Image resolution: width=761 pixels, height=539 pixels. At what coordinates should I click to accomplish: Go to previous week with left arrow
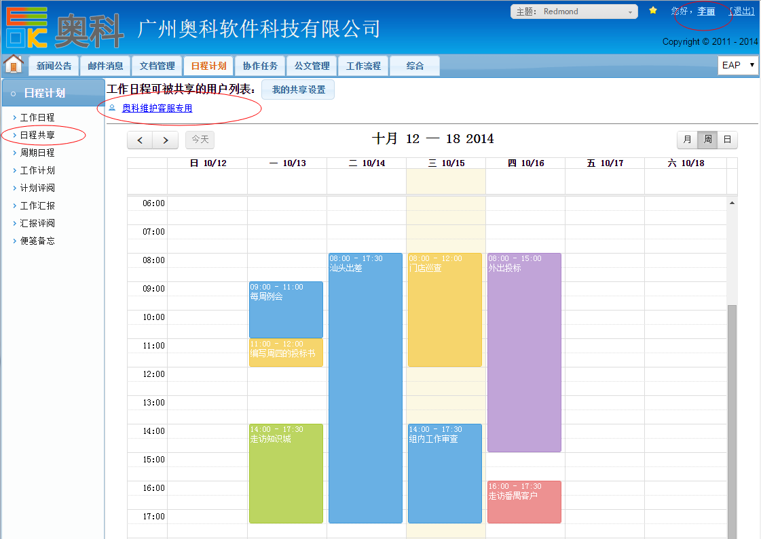140,140
